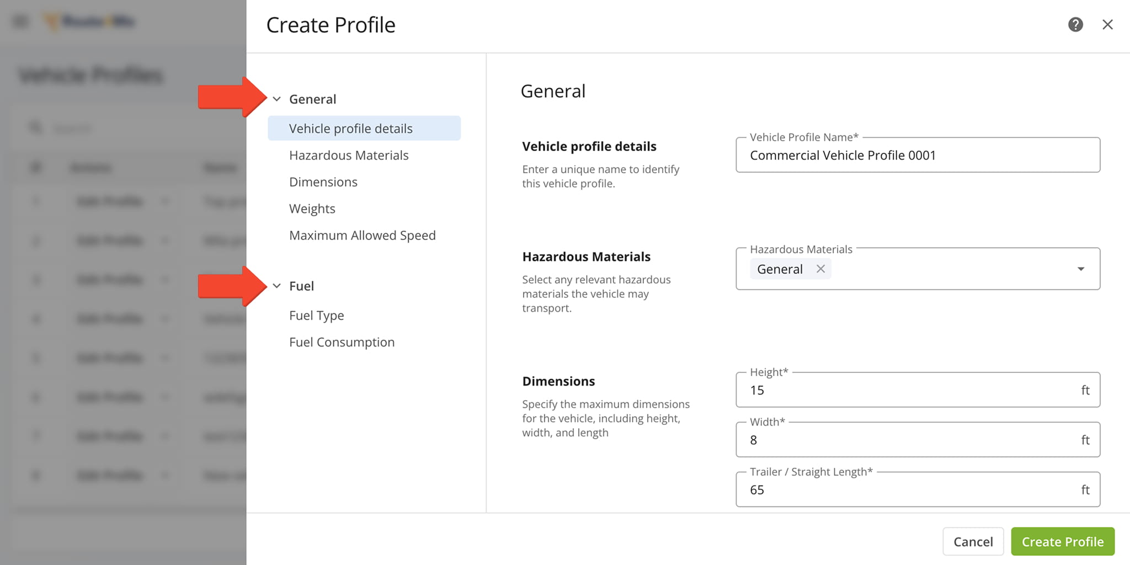Screen dimensions: 1130x565
Task: Select Maximum Allowed Speed sidebar item
Action: 362,236
